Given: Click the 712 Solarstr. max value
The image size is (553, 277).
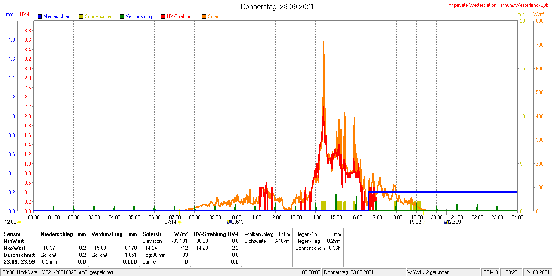Looking at the screenshot, I should tap(184, 248).
